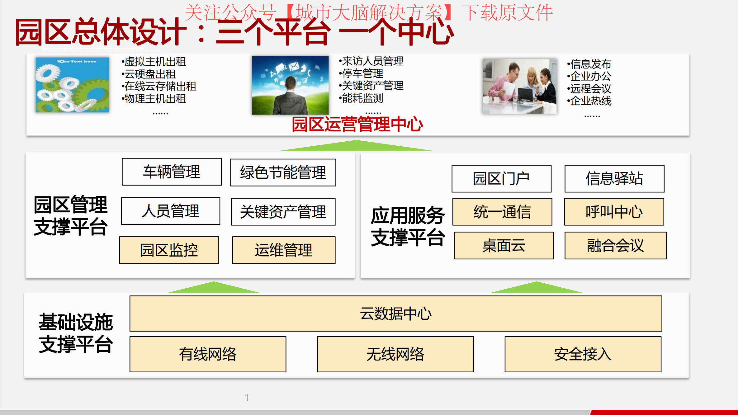
Task: Click the 园区运营管理中心 heading
Action: click(x=357, y=124)
